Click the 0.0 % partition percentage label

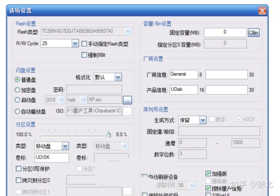click(121, 134)
